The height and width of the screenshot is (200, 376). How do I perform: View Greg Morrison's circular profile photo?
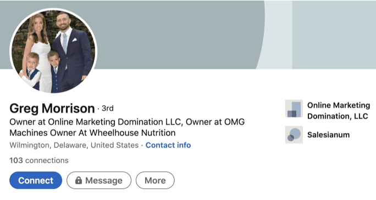(53, 51)
